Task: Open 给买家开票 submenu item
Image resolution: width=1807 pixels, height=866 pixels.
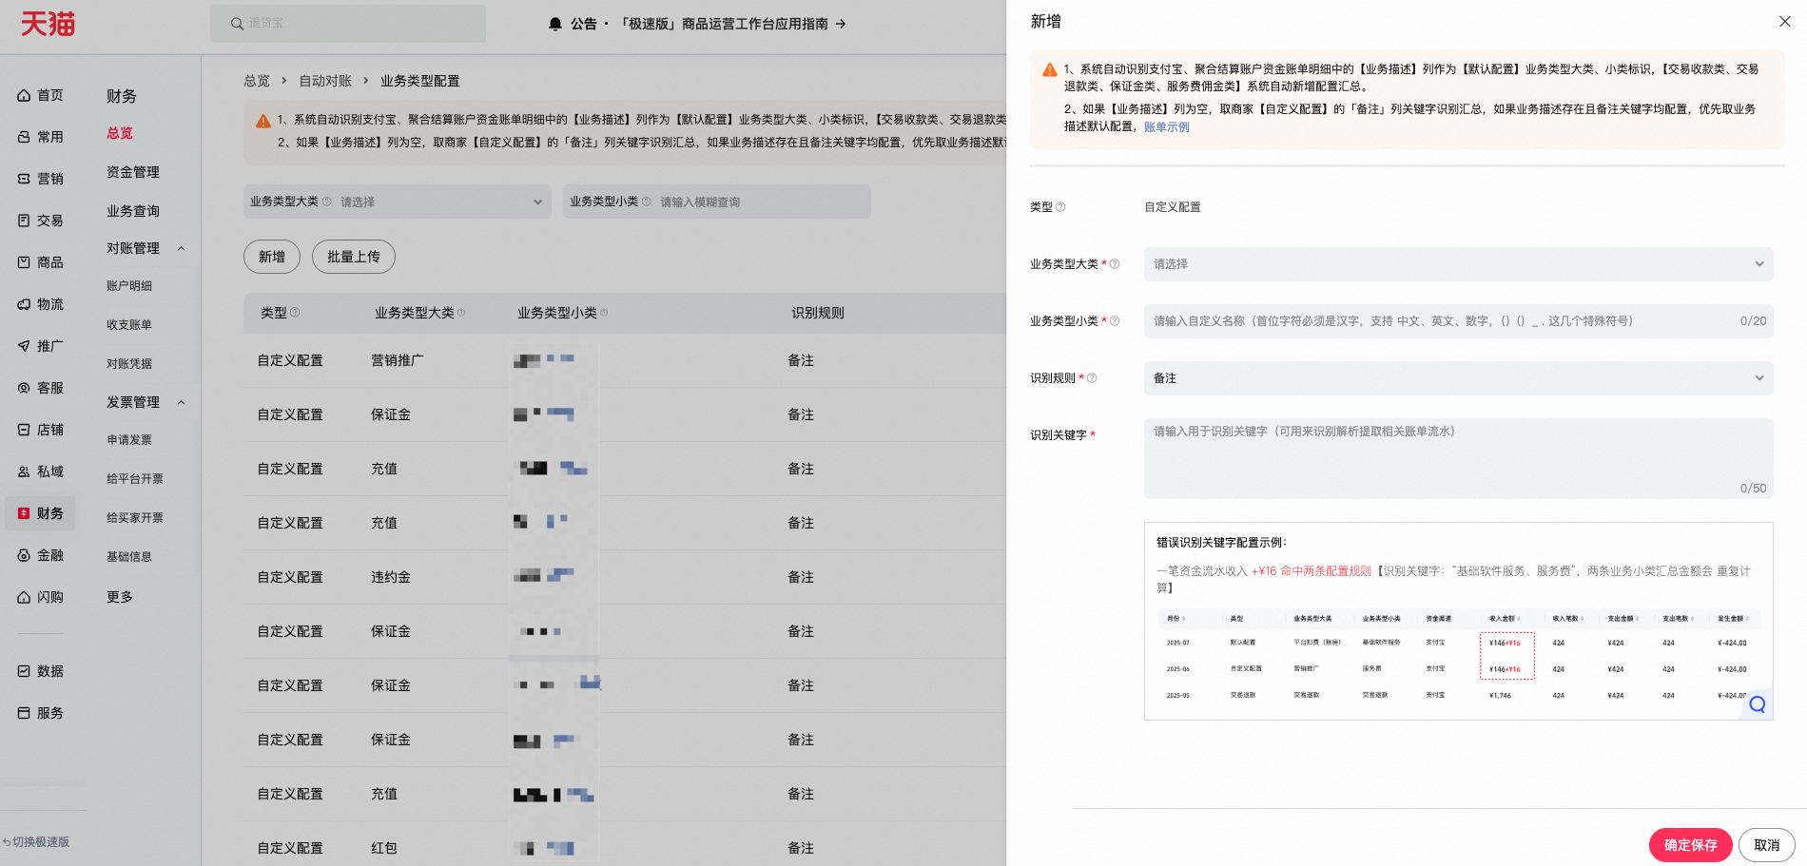Action: (135, 518)
